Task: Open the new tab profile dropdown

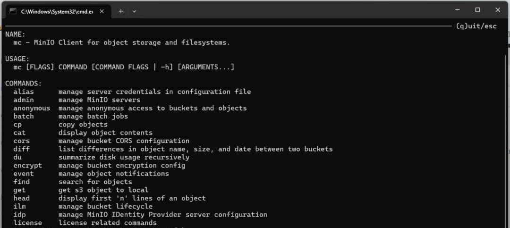Action: tap(134, 11)
